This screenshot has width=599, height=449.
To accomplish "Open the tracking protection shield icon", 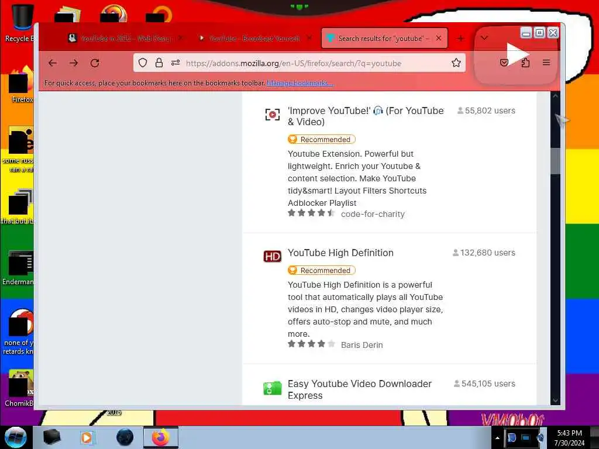I will [x=143, y=63].
